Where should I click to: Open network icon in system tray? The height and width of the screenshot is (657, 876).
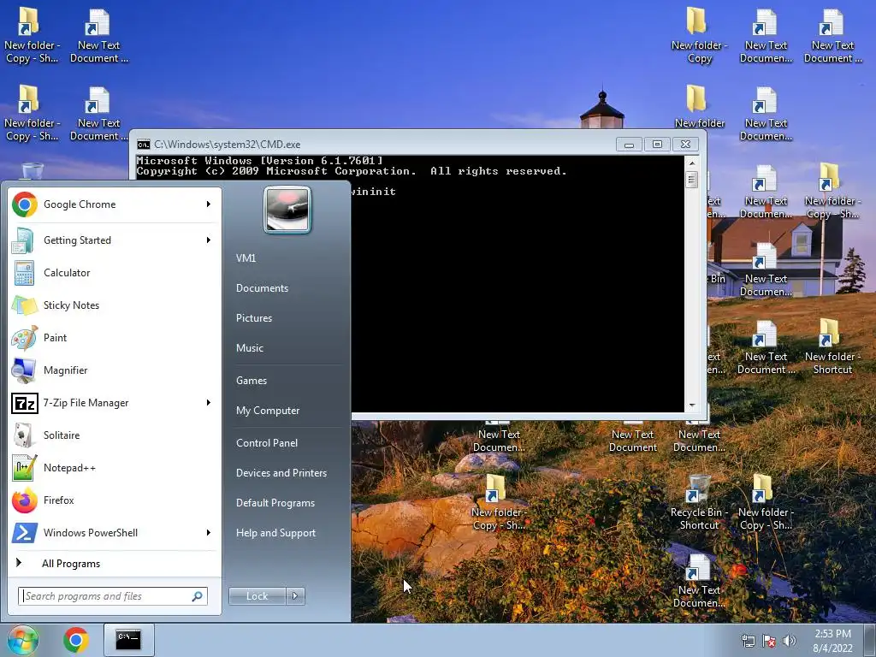pyautogui.click(x=748, y=641)
